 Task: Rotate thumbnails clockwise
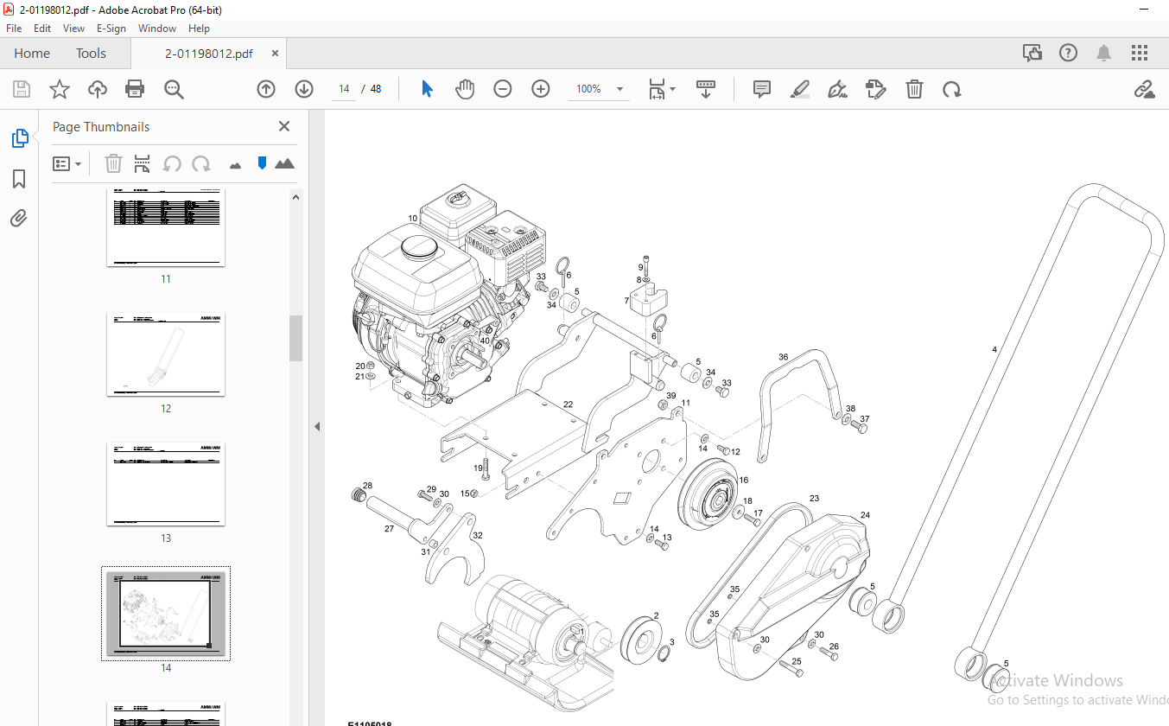click(201, 163)
